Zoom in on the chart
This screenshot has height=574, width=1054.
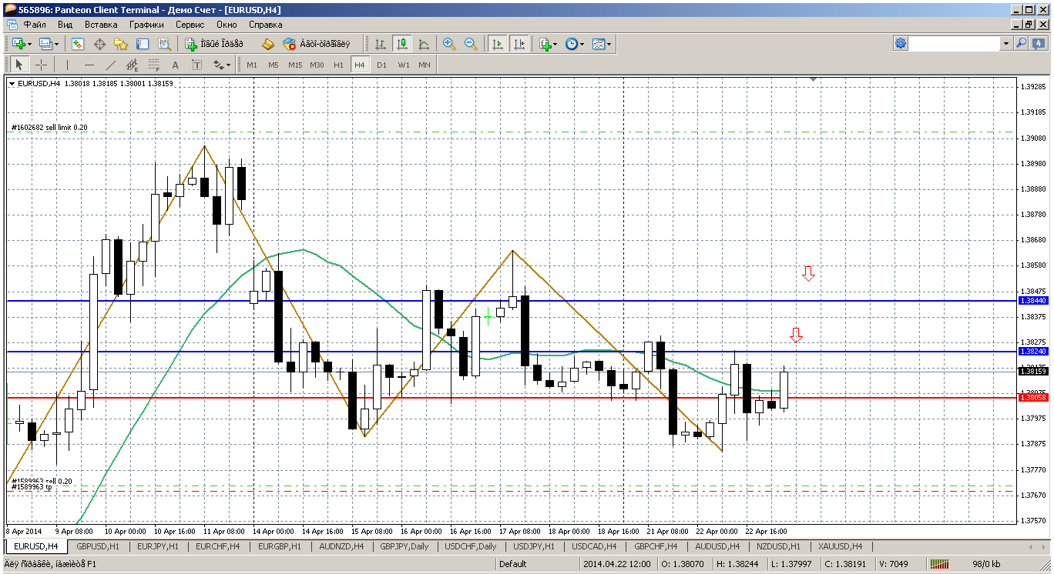pyautogui.click(x=449, y=44)
